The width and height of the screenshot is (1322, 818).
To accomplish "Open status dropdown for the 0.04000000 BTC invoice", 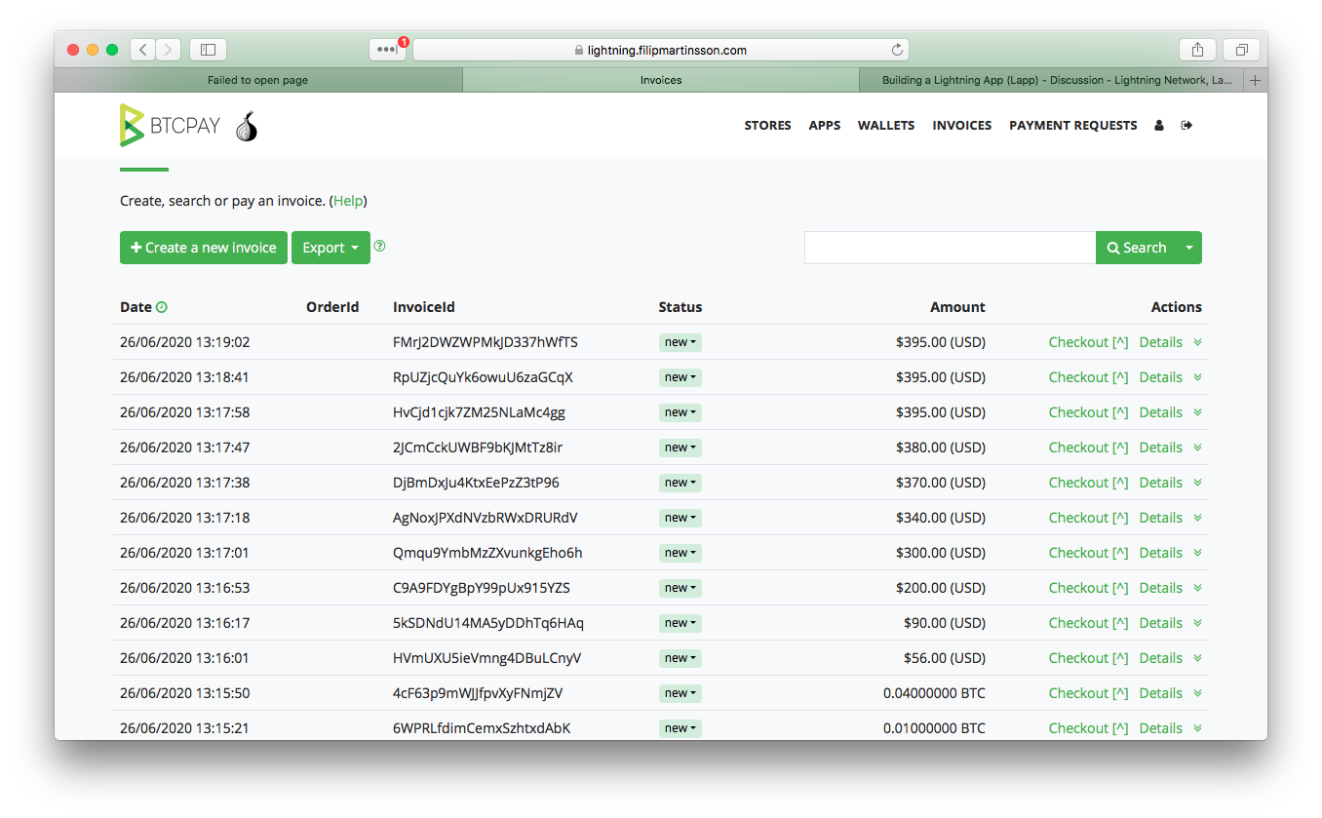I will (x=680, y=693).
